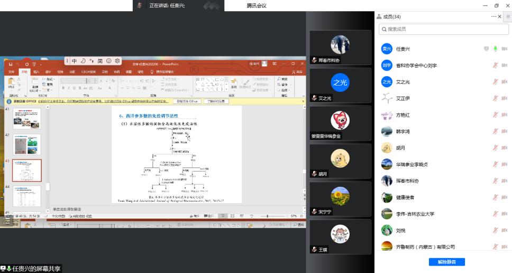Click the sunflower avatar video tile of 宋宁宁
This screenshot has width=512, height=273.
[340, 199]
